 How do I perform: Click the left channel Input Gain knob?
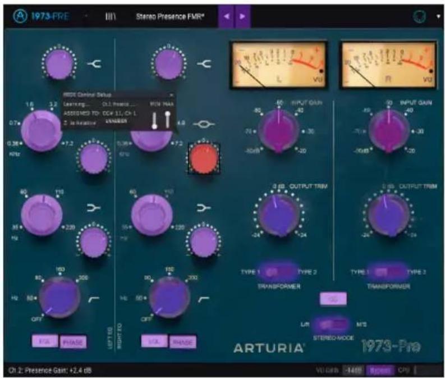pos(279,131)
